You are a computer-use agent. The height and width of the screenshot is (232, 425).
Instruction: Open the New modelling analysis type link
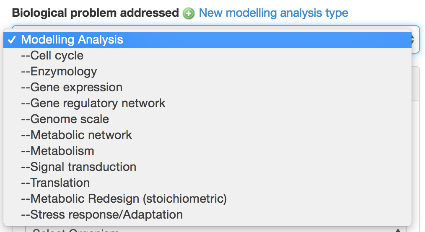click(x=273, y=13)
